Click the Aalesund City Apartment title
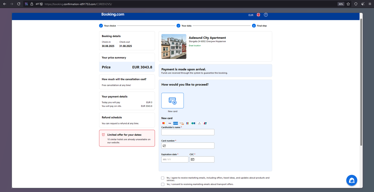The width and height of the screenshot is (374, 192). click(x=207, y=38)
